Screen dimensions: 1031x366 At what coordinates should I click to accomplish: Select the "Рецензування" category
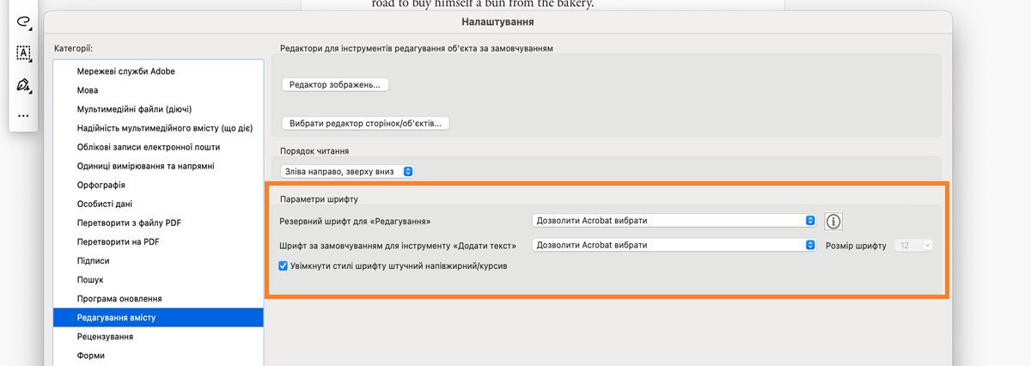click(x=105, y=337)
